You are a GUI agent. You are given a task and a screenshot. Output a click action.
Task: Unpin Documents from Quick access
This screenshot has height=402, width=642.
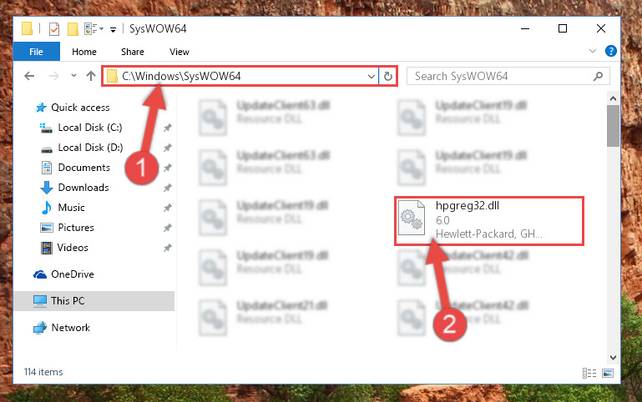click(168, 168)
